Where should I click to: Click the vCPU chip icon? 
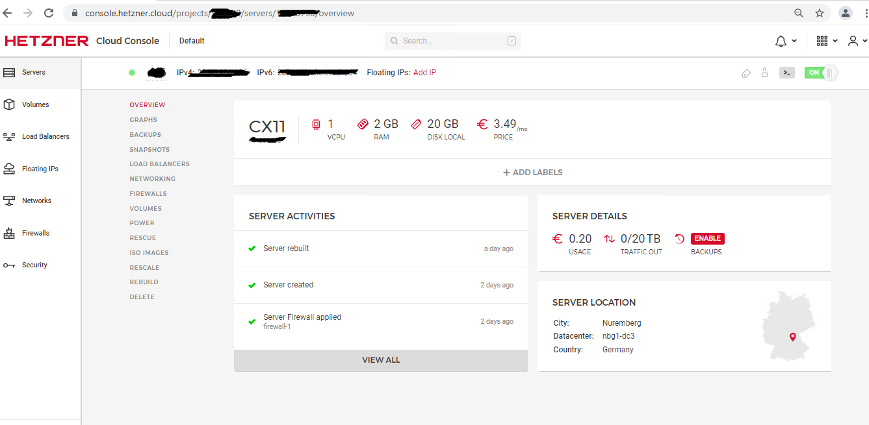click(x=316, y=124)
